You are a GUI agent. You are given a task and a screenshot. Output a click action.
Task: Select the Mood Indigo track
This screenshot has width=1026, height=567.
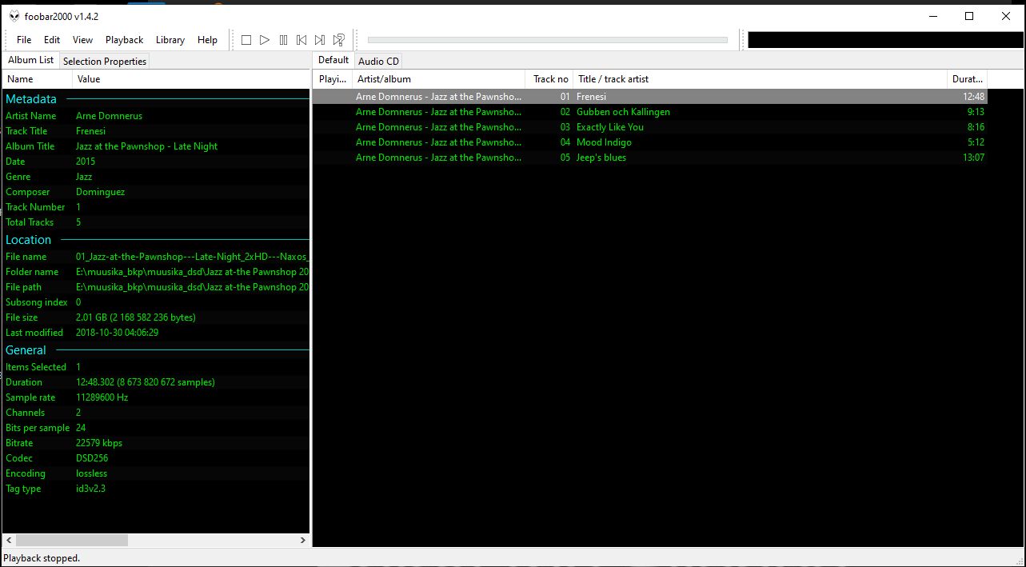(x=604, y=142)
